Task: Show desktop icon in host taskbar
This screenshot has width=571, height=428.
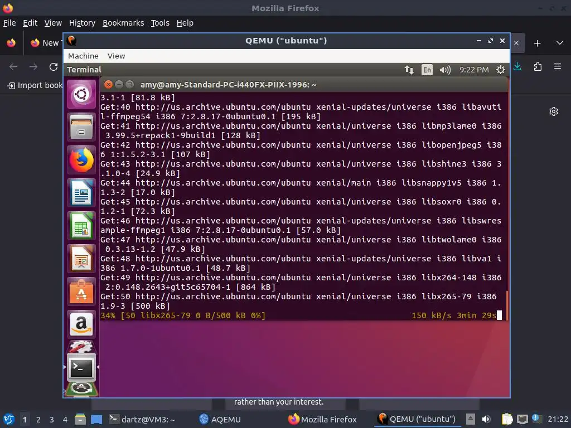Action: 96,420
